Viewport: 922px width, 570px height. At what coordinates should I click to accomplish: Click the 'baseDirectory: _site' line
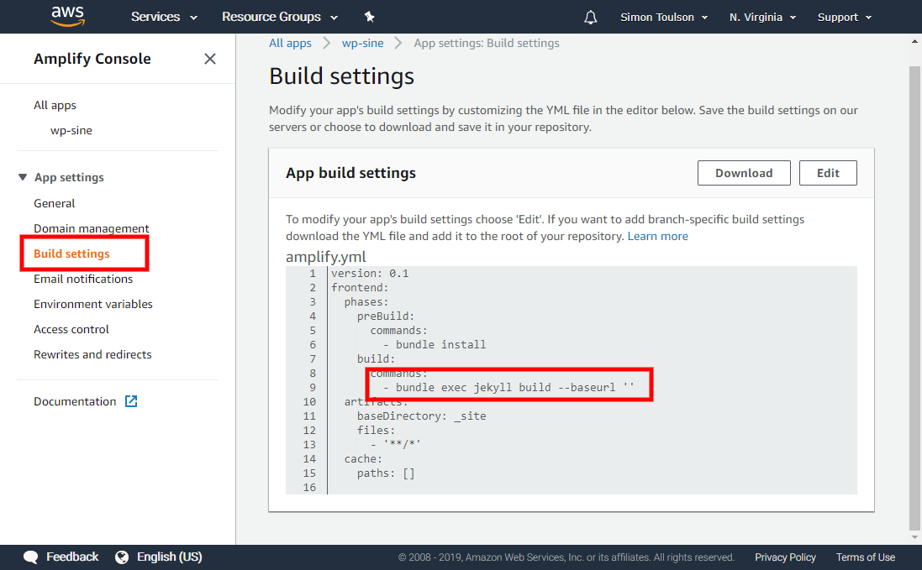[421, 416]
